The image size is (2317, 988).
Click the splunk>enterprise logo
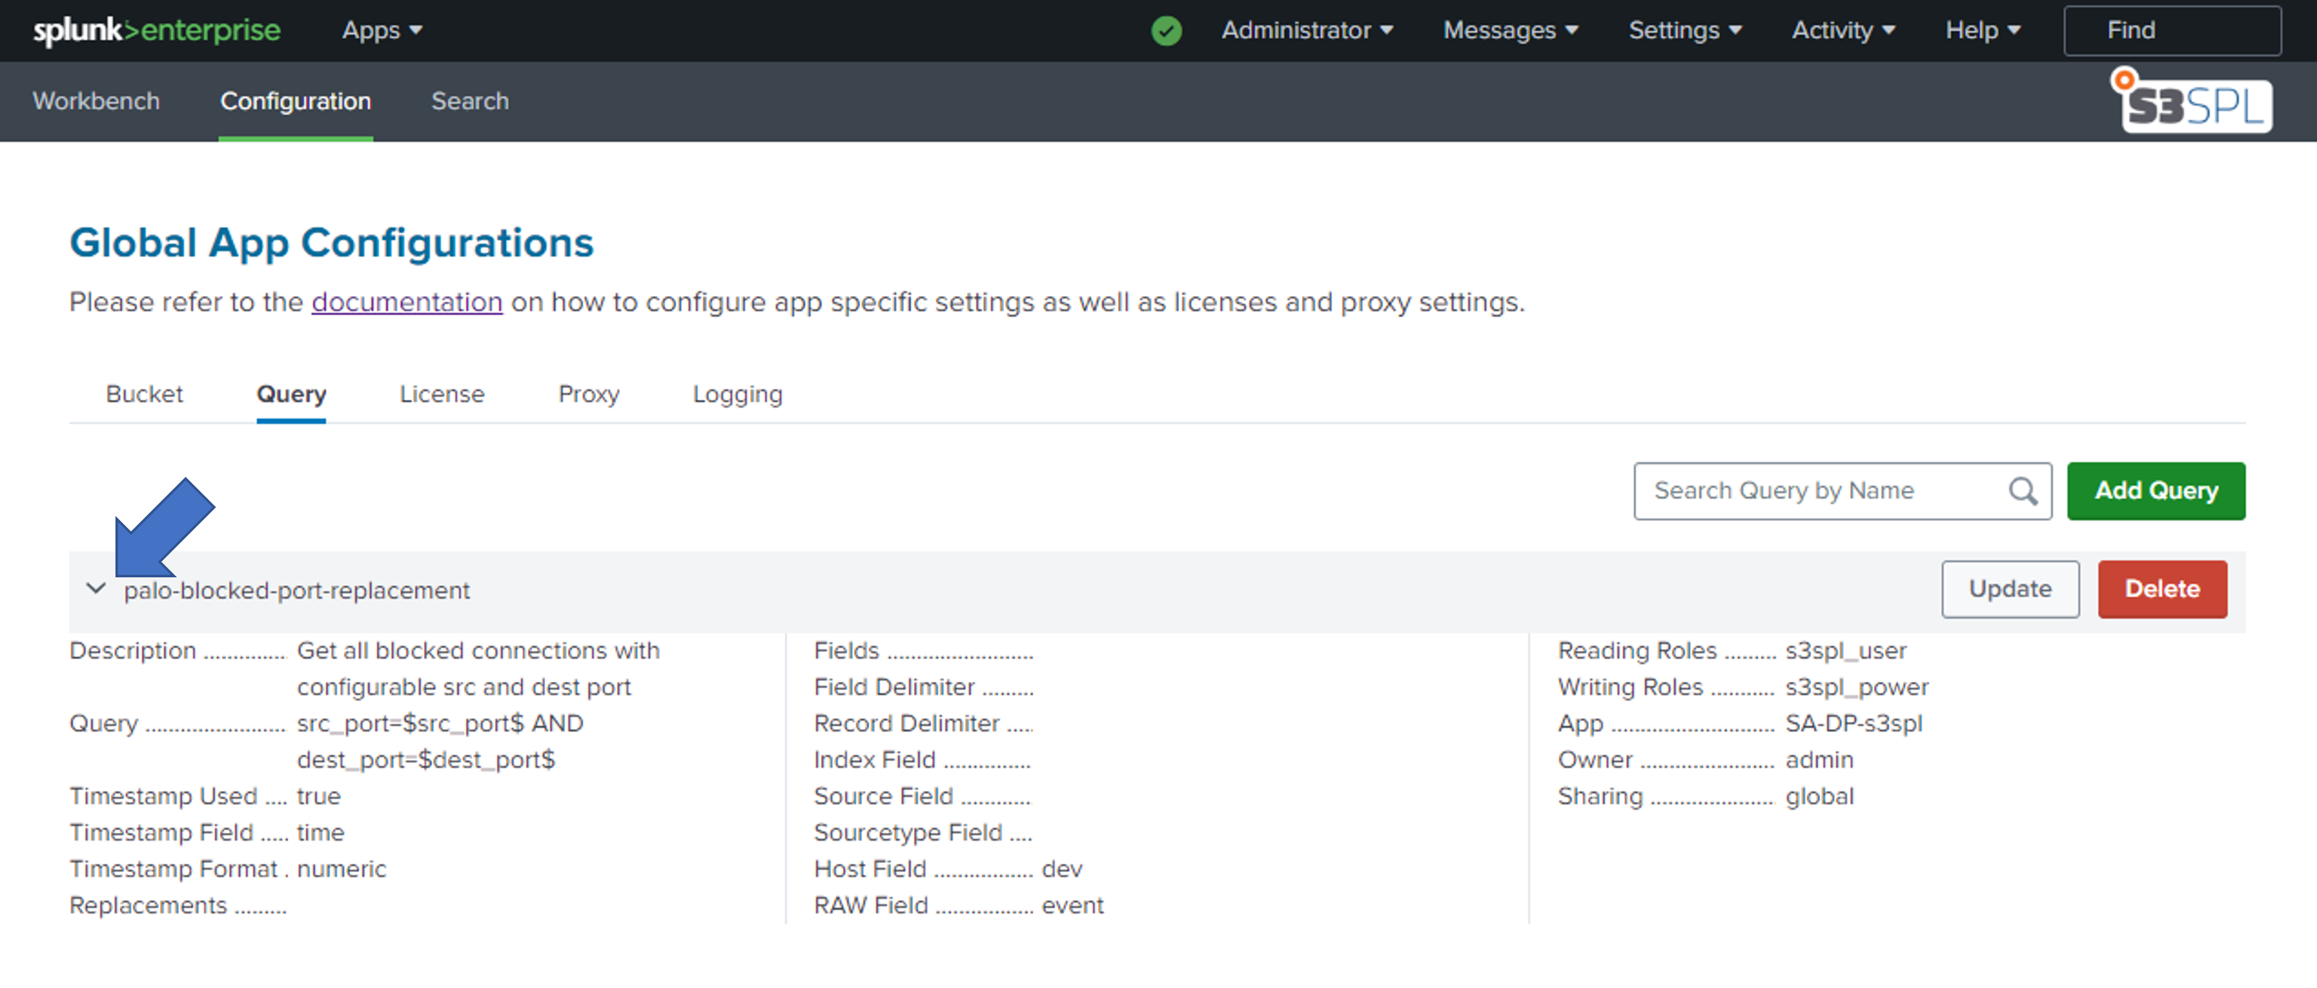point(156,31)
